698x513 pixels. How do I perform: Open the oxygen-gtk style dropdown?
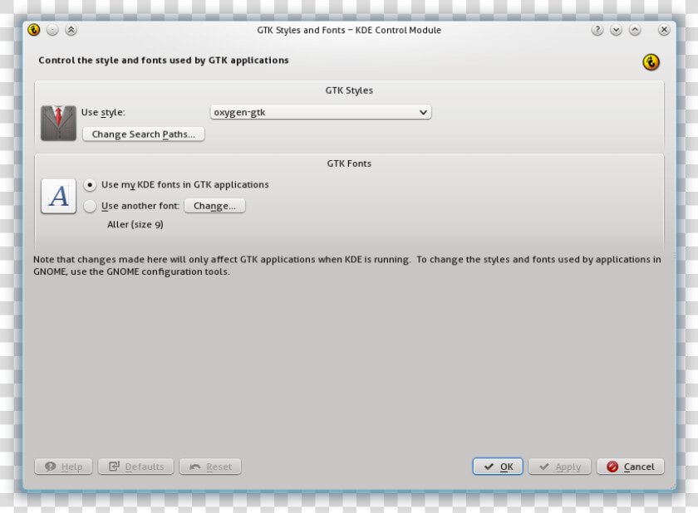pos(321,112)
